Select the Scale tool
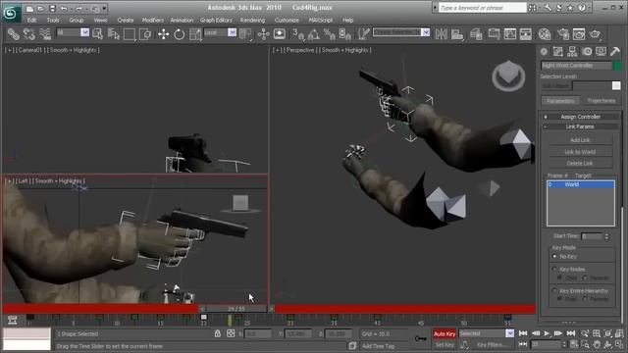Screen dimensions: 628x353 pyautogui.click(x=195, y=34)
